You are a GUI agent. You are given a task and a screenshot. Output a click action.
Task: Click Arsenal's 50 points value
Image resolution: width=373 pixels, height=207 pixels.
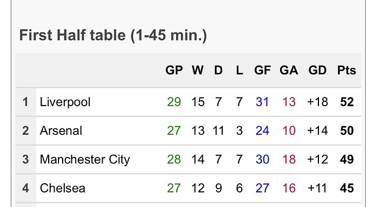point(347,130)
